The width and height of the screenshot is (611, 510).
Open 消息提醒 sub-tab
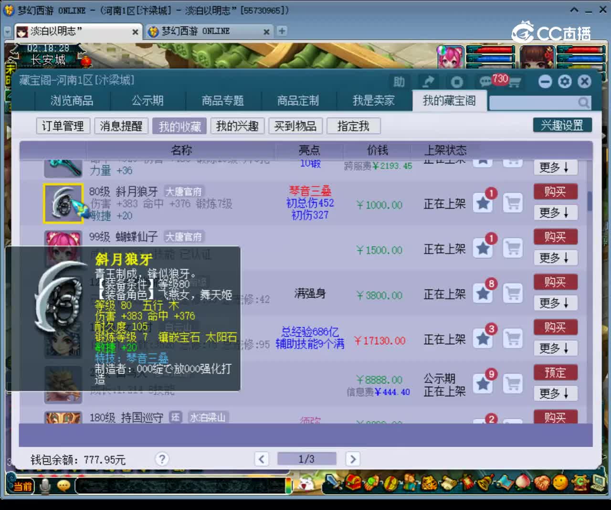121,126
